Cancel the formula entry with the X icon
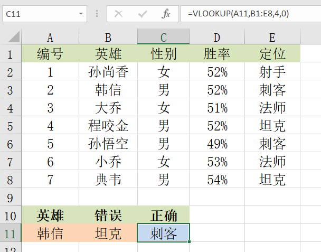 119,14
